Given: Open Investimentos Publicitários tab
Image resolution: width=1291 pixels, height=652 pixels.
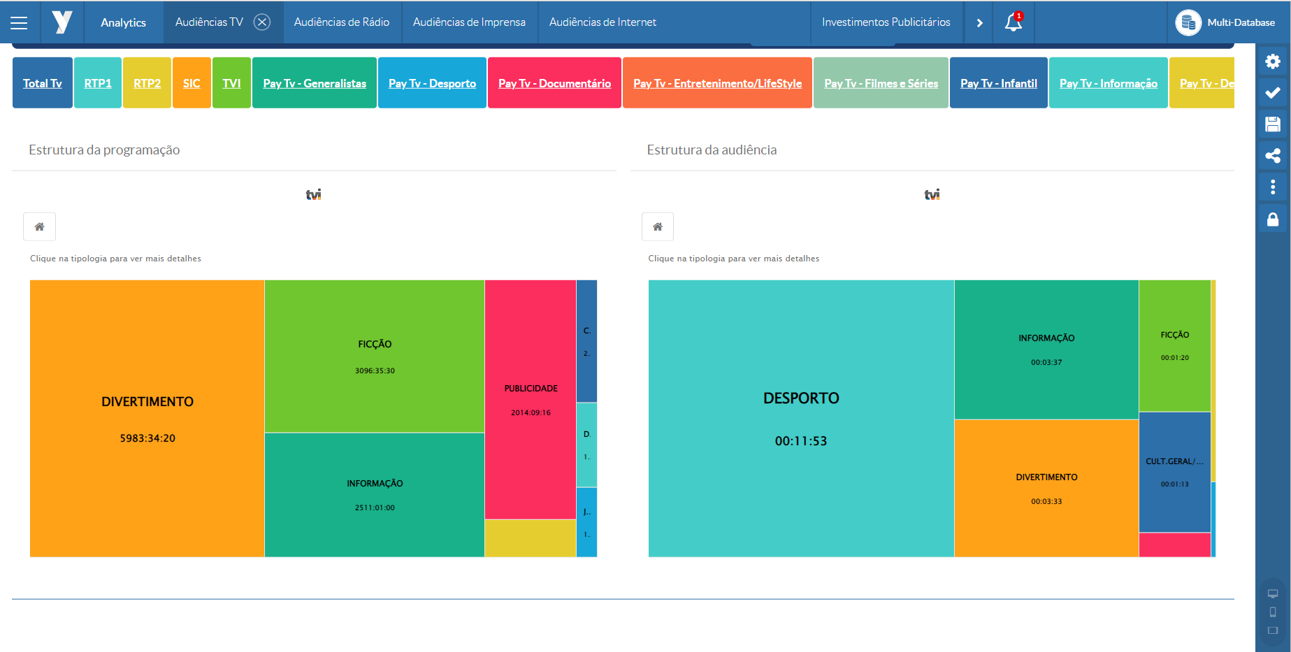Looking at the screenshot, I should pos(886,22).
